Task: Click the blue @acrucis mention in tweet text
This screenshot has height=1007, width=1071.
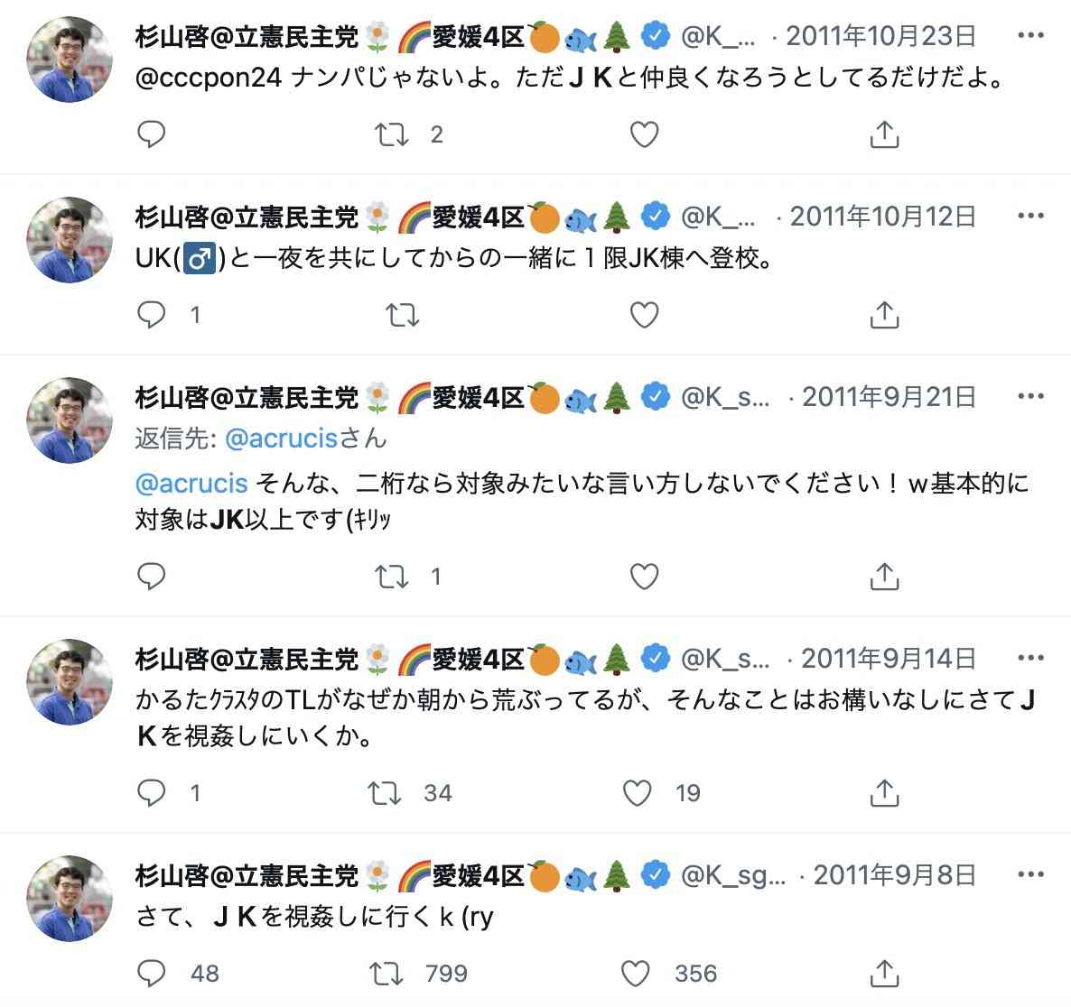Action: tap(191, 484)
